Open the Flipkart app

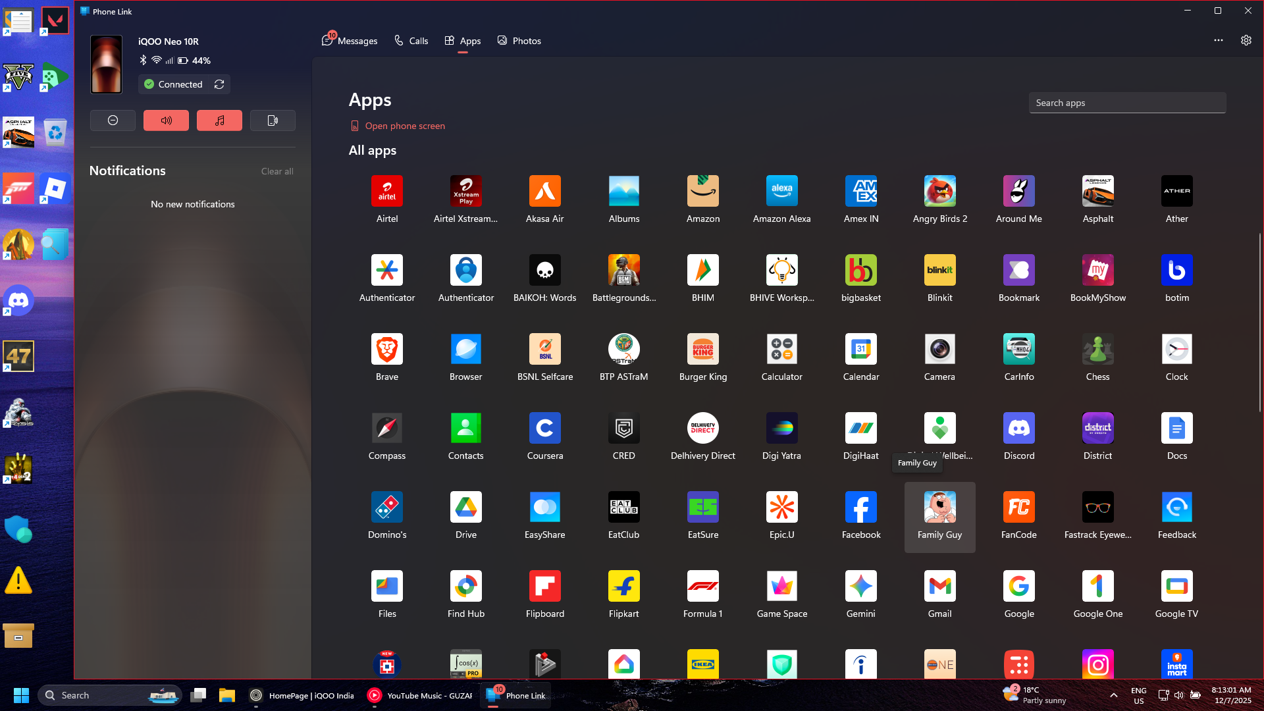point(623,587)
